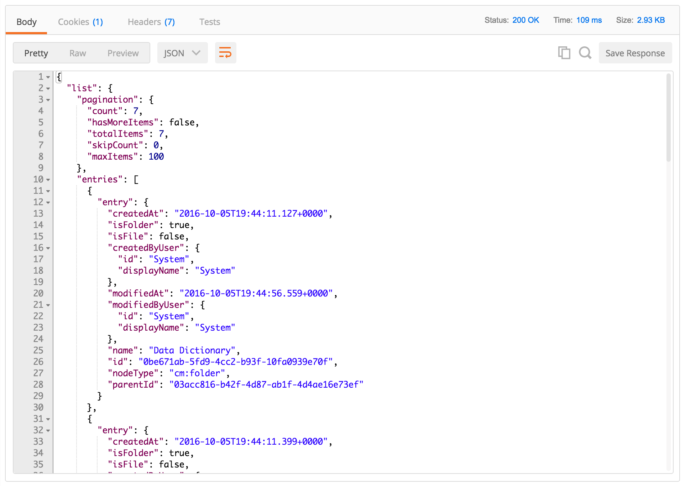
Task: Collapse the "list" object at line 2
Action: tap(48, 89)
